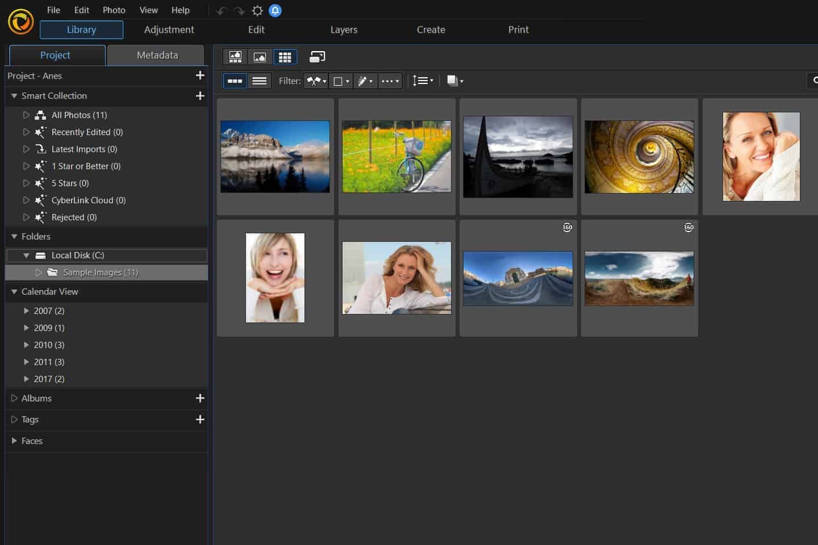This screenshot has width=818, height=545.
Task: Select the bicycle in flowers thumbnail
Action: tap(397, 157)
